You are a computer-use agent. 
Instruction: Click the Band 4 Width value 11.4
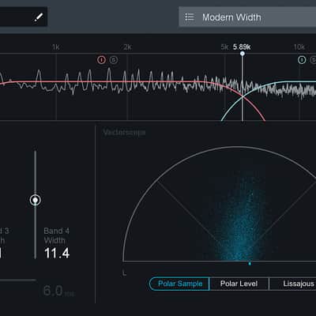57,254
